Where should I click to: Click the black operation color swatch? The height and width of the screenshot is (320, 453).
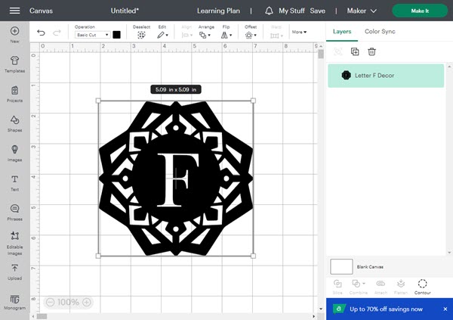[116, 35]
